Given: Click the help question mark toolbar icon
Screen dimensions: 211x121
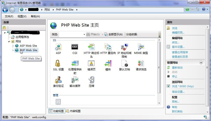Looking at the screenshot, I should [x=204, y=9].
